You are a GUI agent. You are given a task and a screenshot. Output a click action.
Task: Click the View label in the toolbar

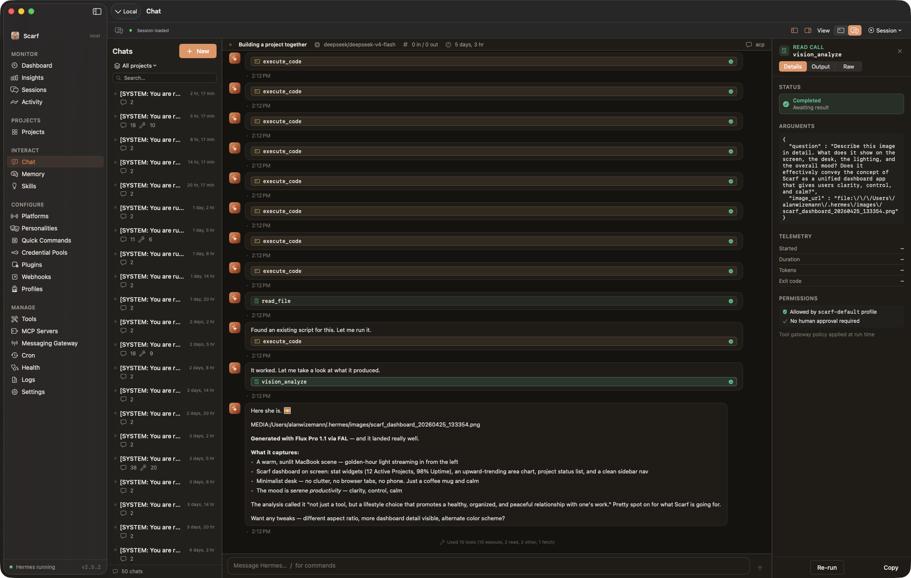[x=823, y=30]
